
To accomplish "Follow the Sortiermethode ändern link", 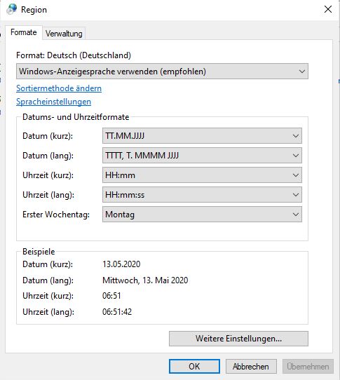I will (x=59, y=88).
